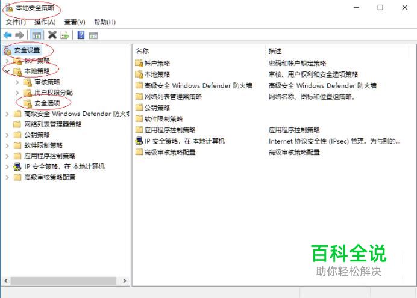This screenshot has width=417, height=298.
Task: Expand the 公钥策略 tree node
Action: (7, 135)
